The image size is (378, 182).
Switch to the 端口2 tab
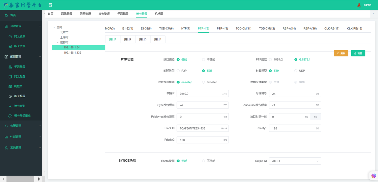click(x=128, y=39)
